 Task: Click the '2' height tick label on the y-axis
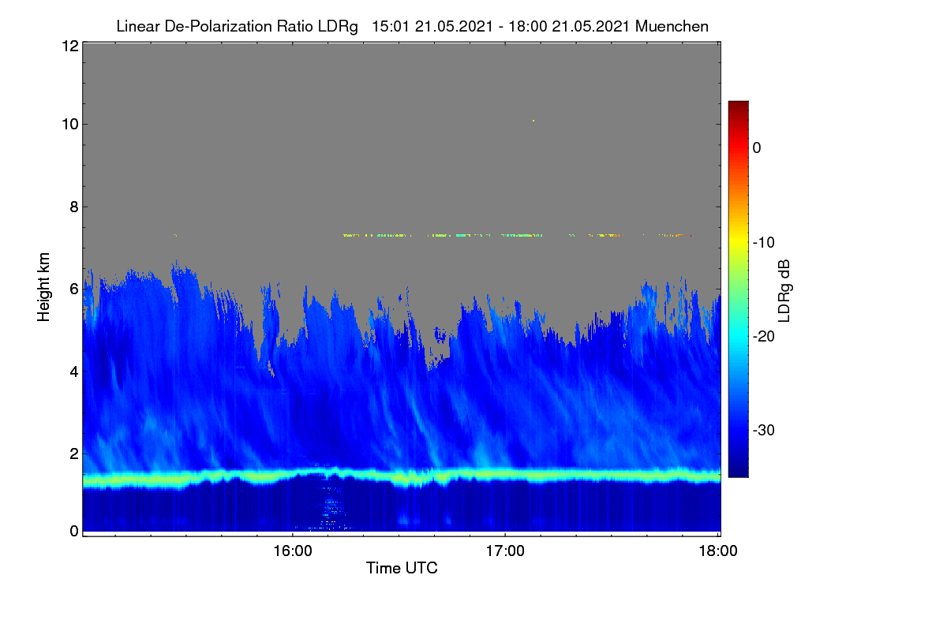[73, 453]
